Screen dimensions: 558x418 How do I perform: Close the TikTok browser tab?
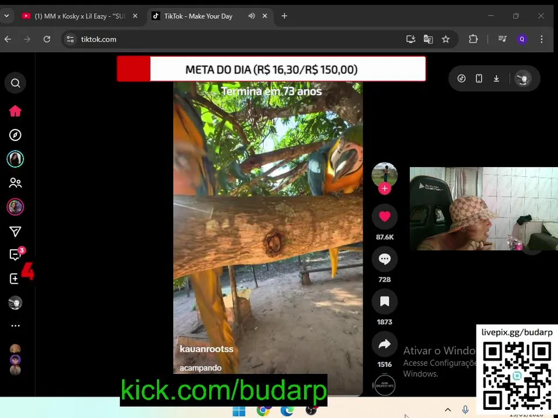point(265,16)
